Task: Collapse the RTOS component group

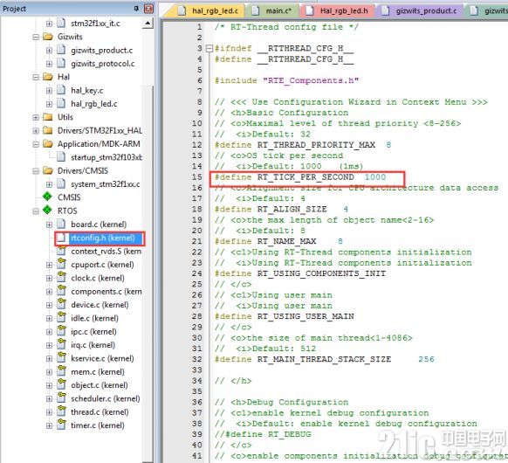Action: click(x=36, y=211)
